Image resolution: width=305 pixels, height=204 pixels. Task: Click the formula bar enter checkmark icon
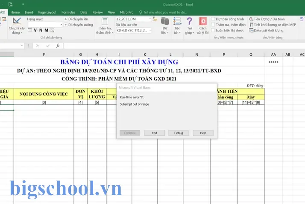[x=48, y=46]
